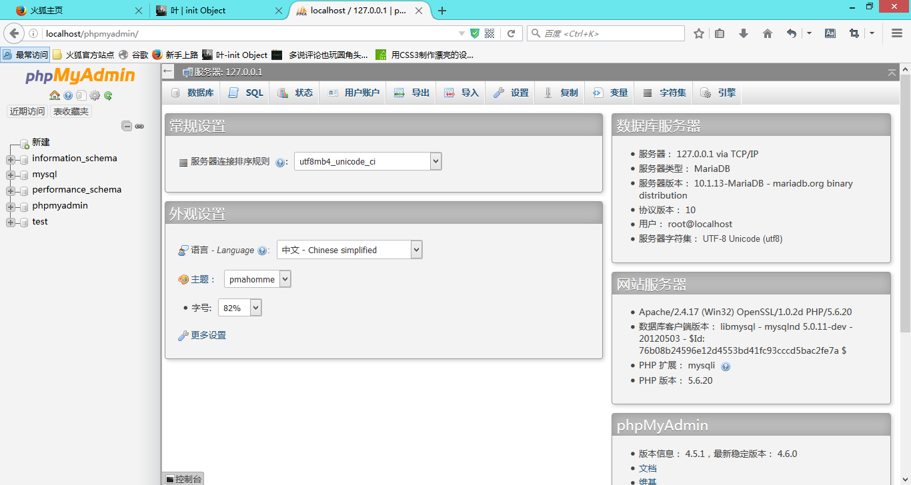Open the 导出 export tab
This screenshot has height=485, width=911.
[x=411, y=93]
